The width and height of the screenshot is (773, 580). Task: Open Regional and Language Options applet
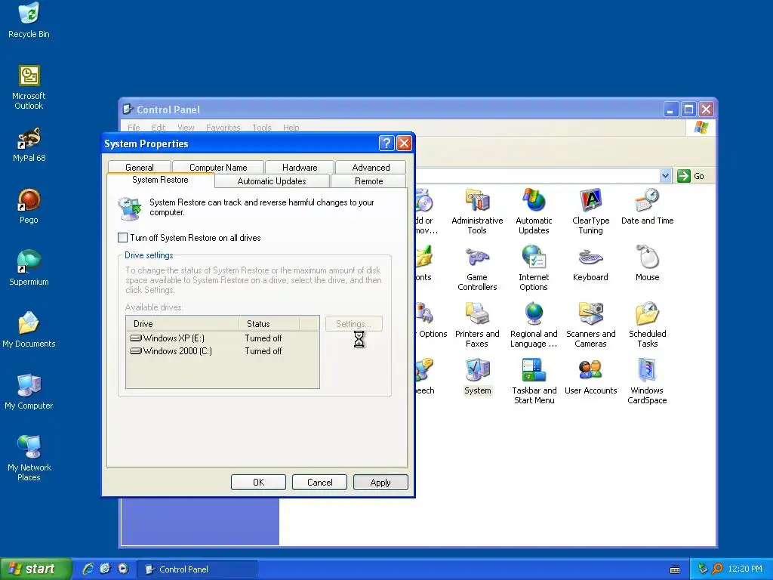point(534,325)
